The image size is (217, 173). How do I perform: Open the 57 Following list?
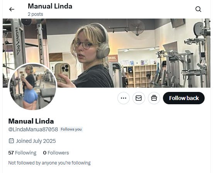tap(22, 153)
